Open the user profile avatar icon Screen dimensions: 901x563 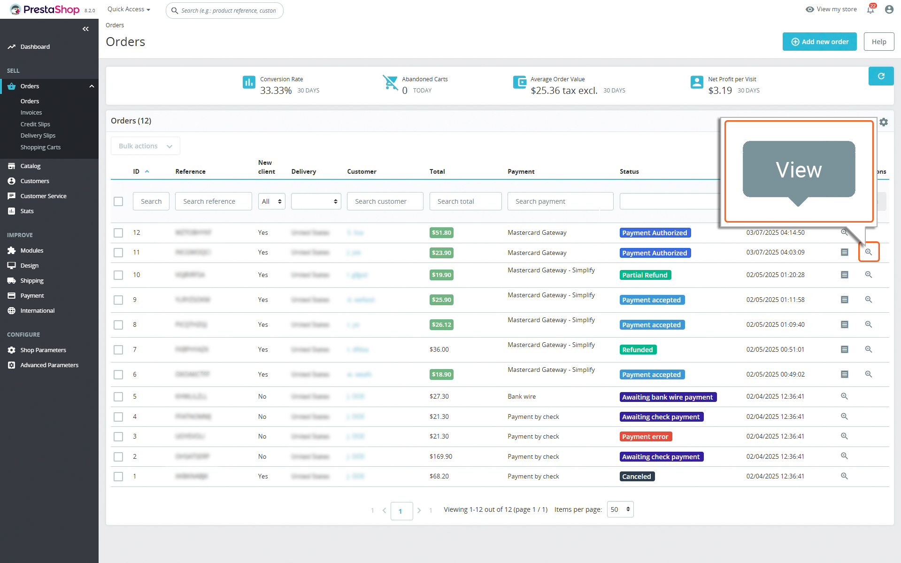(889, 9)
